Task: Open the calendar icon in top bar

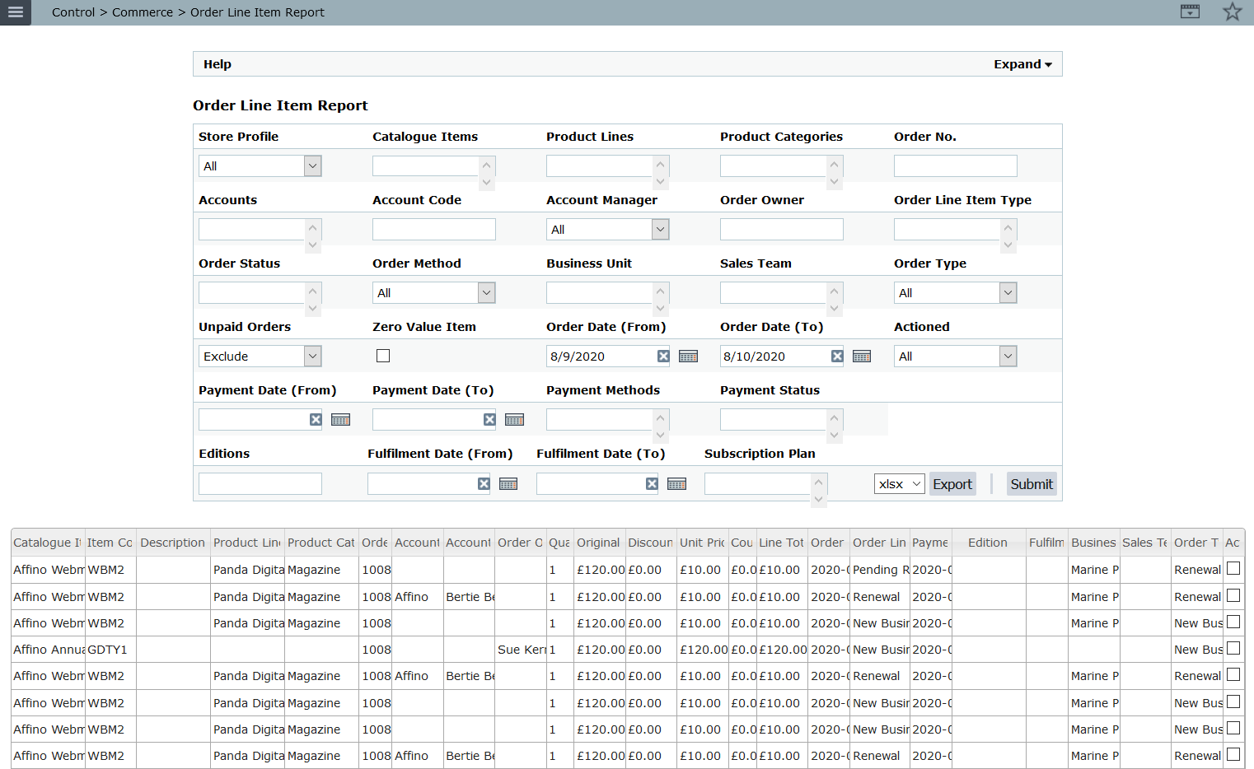Action: pyautogui.click(x=1190, y=12)
